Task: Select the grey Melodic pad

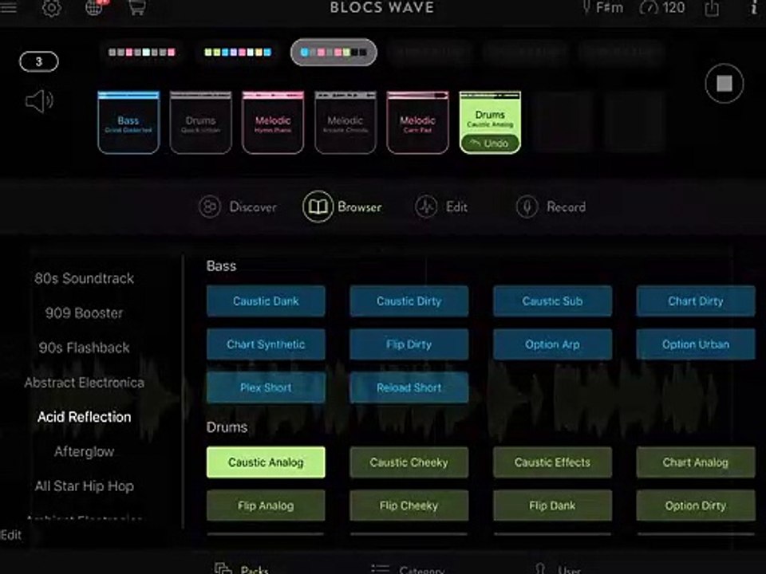Action: 345,123
